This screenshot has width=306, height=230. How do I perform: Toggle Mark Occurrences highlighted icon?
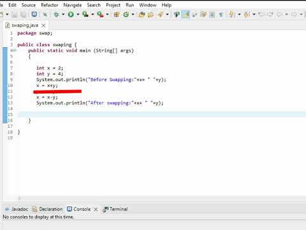click(186, 15)
